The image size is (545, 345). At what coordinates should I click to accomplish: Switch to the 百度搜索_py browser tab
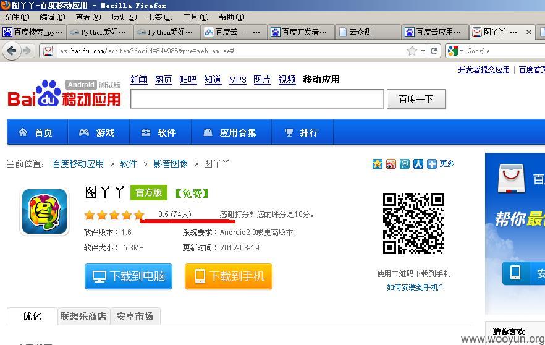pos(32,32)
